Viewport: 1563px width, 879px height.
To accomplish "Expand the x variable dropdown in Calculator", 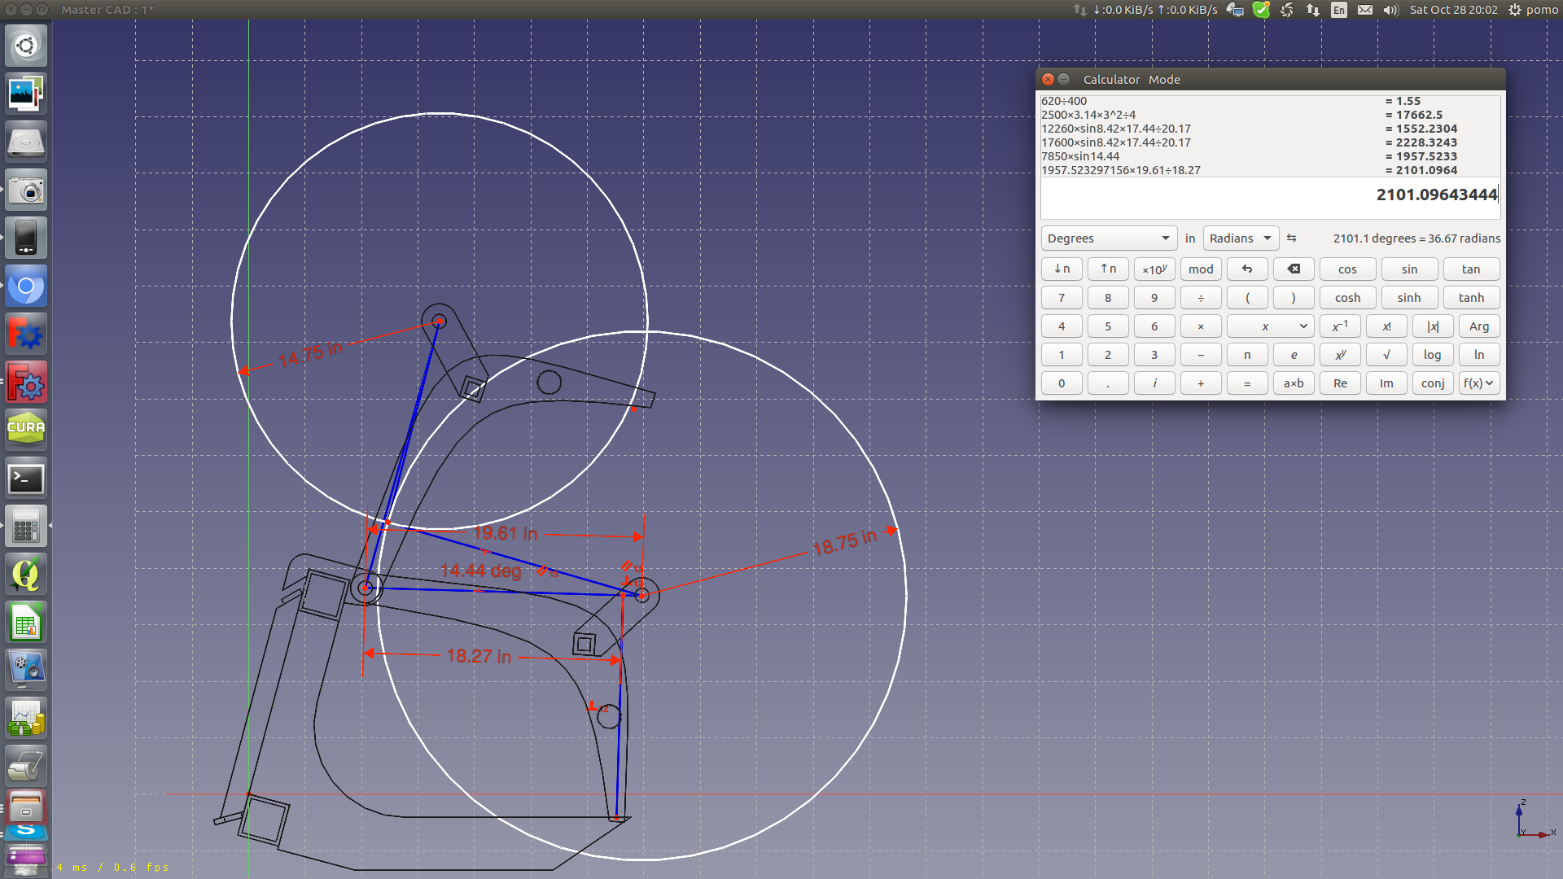I will [1270, 326].
